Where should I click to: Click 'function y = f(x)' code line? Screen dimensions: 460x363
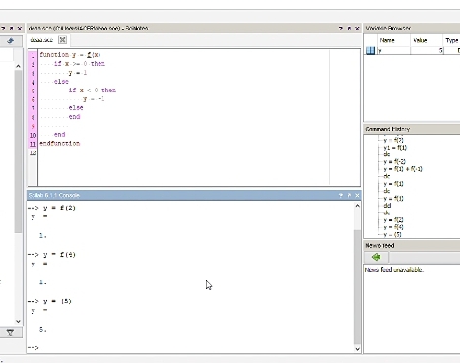pyautogui.click(x=70, y=55)
